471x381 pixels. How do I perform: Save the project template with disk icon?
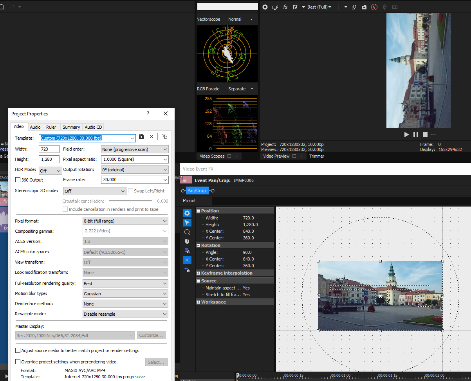141,137
